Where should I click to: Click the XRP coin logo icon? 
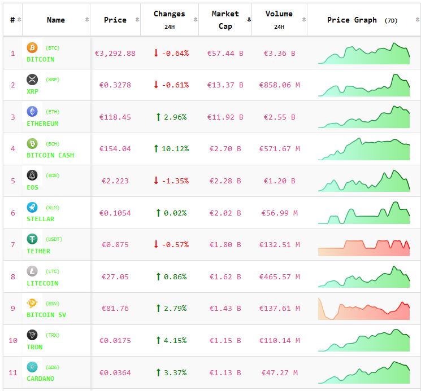click(32, 80)
